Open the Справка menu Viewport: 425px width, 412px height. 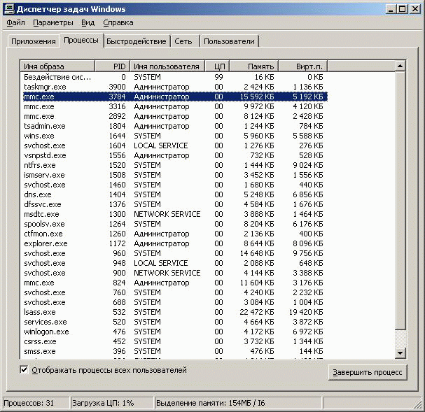click(118, 23)
